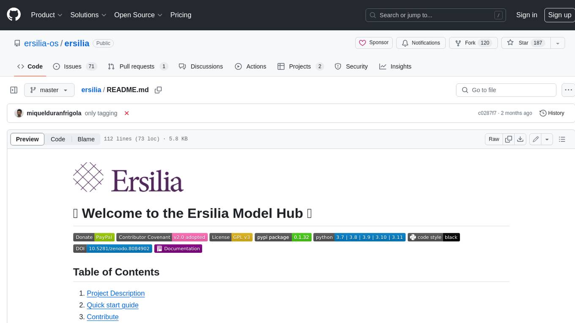Open the Open Source dropdown
575x323 pixels.
coord(138,15)
